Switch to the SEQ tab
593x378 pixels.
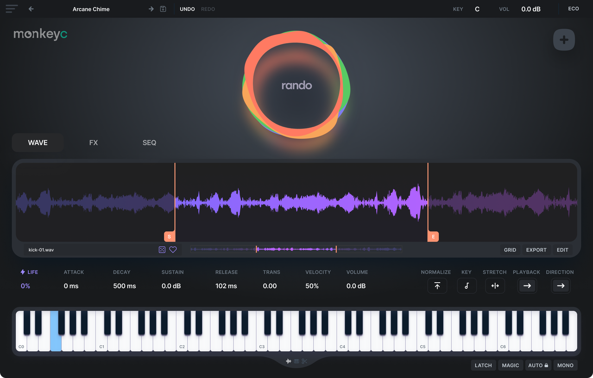[x=149, y=143]
